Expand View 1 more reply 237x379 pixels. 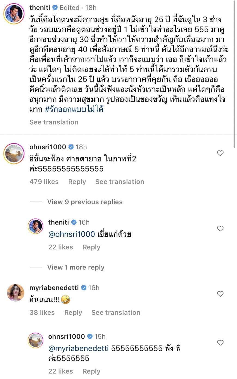(76, 267)
